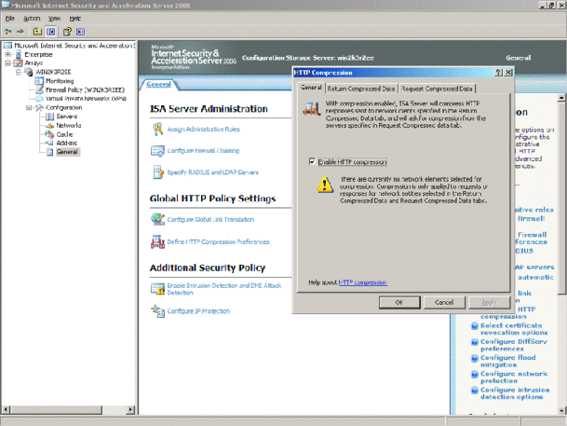The image size is (567, 426).
Task: Expand the Enterprise tree node
Action: (x=7, y=54)
